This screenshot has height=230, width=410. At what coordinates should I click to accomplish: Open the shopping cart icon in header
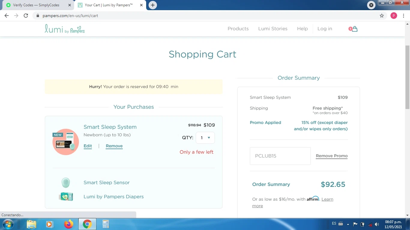pos(354,29)
